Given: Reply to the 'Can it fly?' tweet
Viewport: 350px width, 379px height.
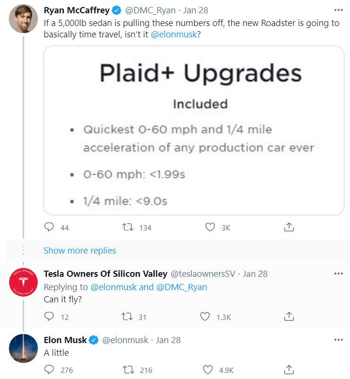Looking at the screenshot, I should coord(49,317).
